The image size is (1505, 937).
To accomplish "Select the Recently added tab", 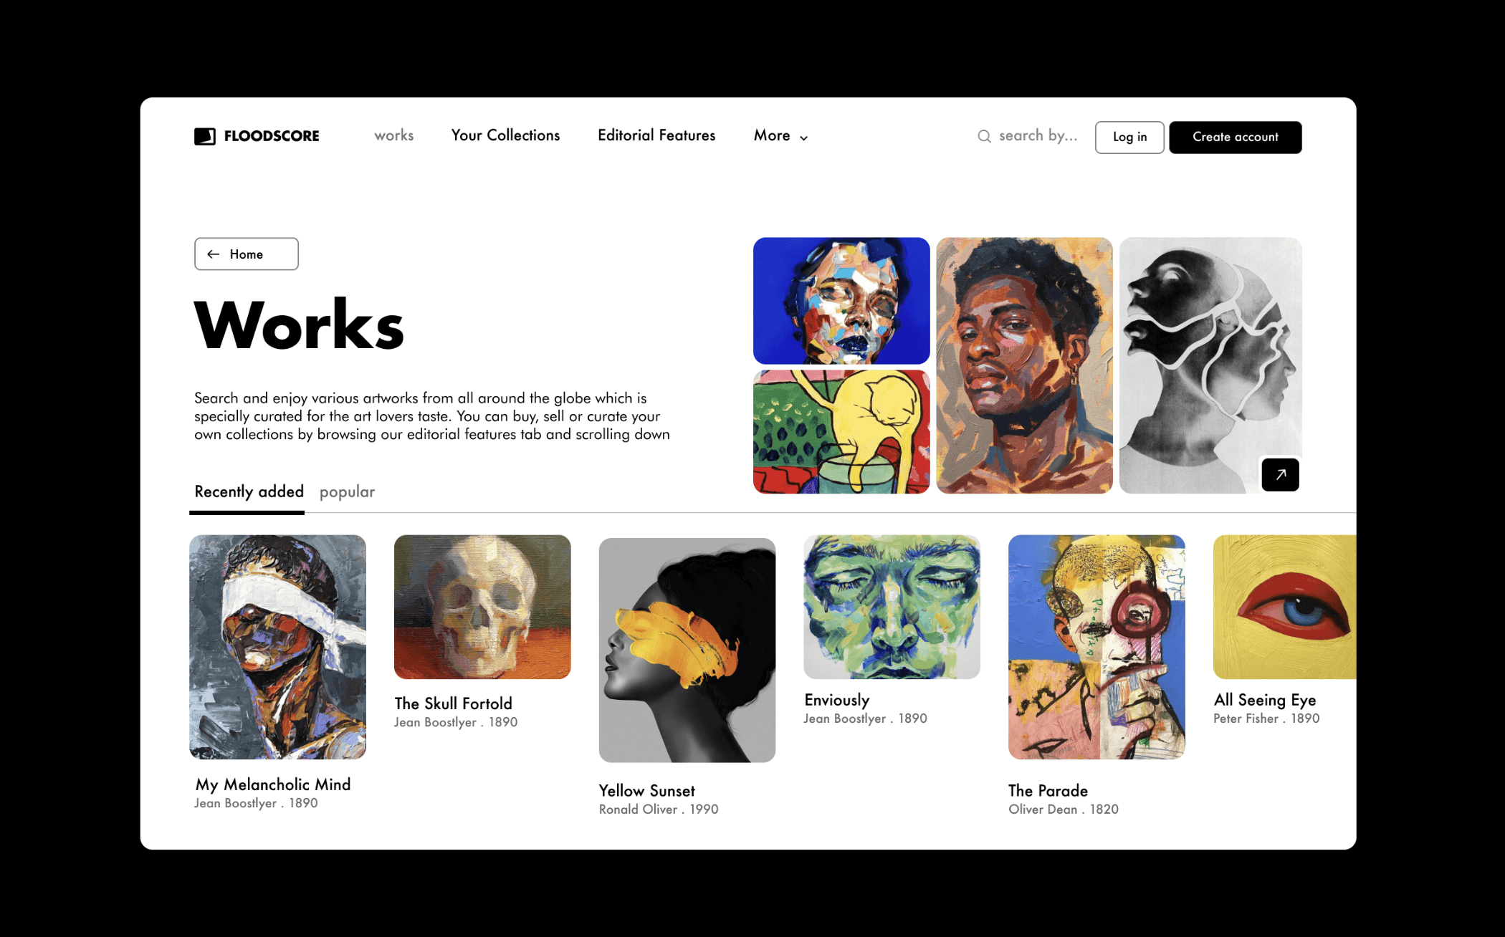I will point(249,491).
